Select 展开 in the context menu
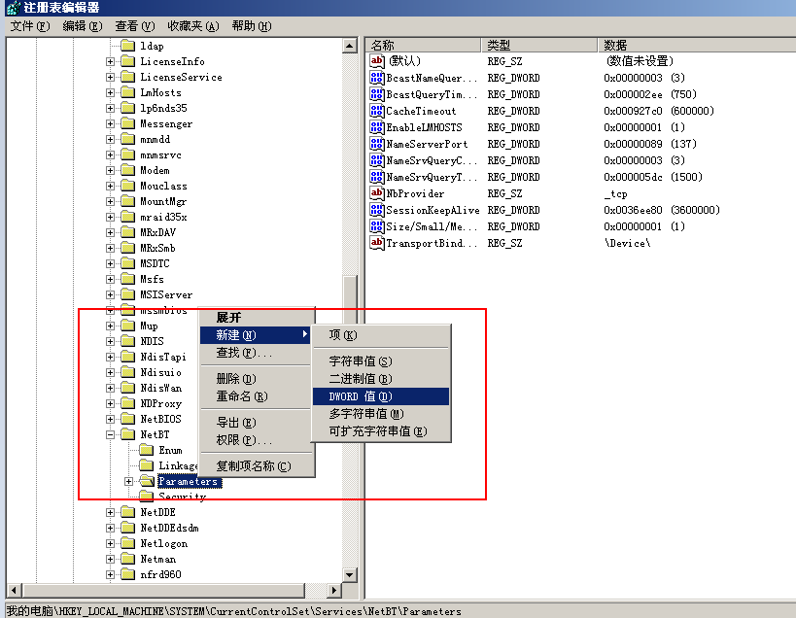The image size is (796, 618). (256, 318)
